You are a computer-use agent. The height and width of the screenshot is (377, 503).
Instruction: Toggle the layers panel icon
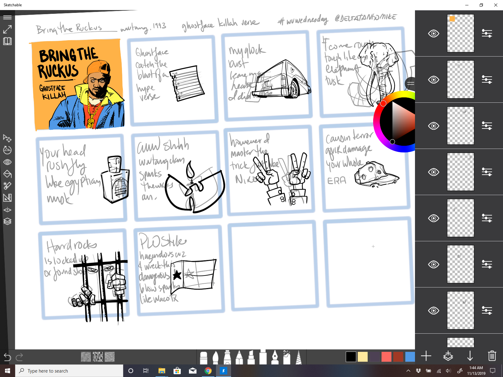pos(7,221)
